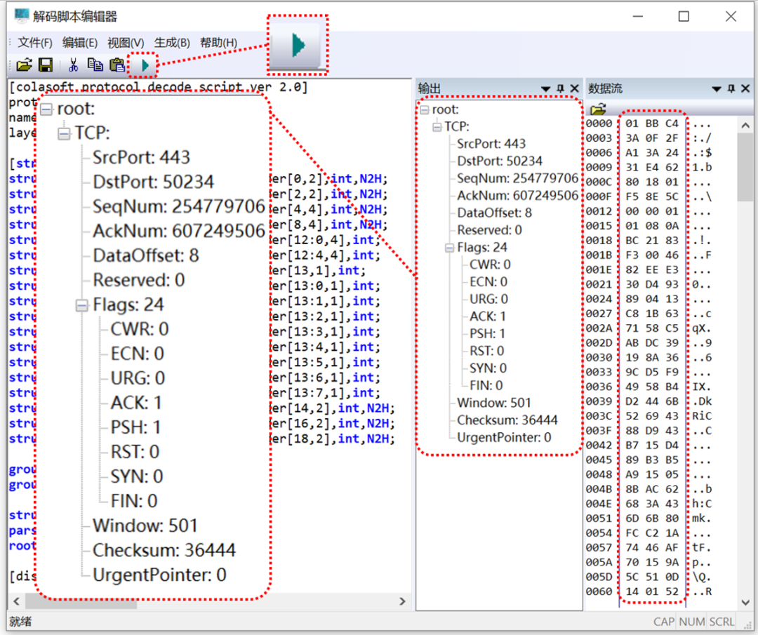The image size is (758, 635).
Task: Collapse the Flags node in the 输出 panel
Action: tap(450, 248)
